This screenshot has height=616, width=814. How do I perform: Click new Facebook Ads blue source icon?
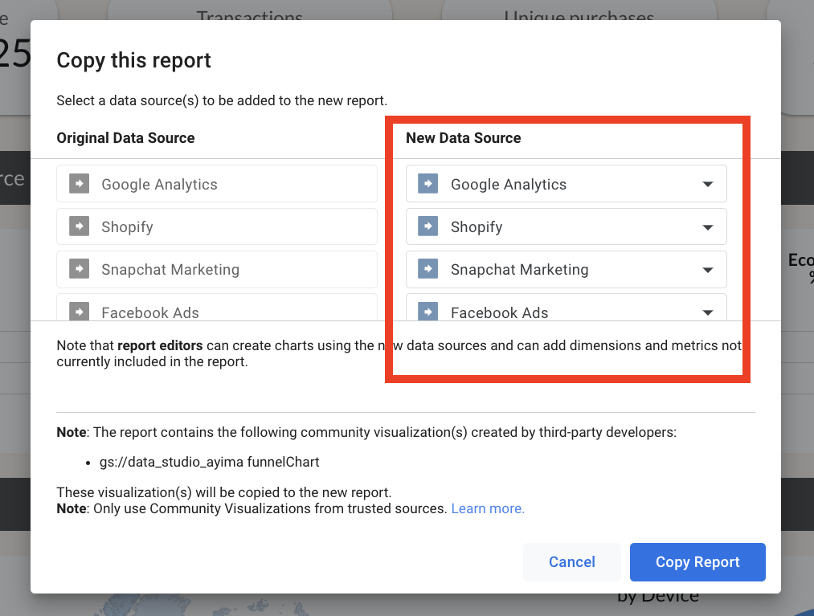(427, 312)
